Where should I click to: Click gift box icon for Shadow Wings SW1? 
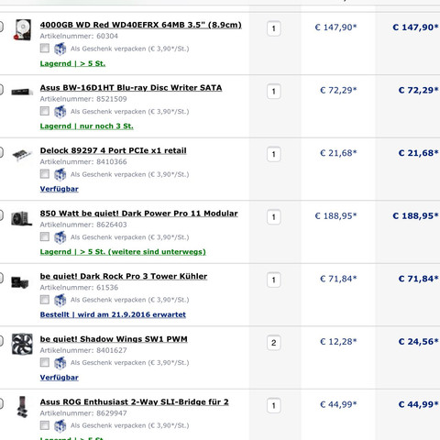(x=60, y=363)
